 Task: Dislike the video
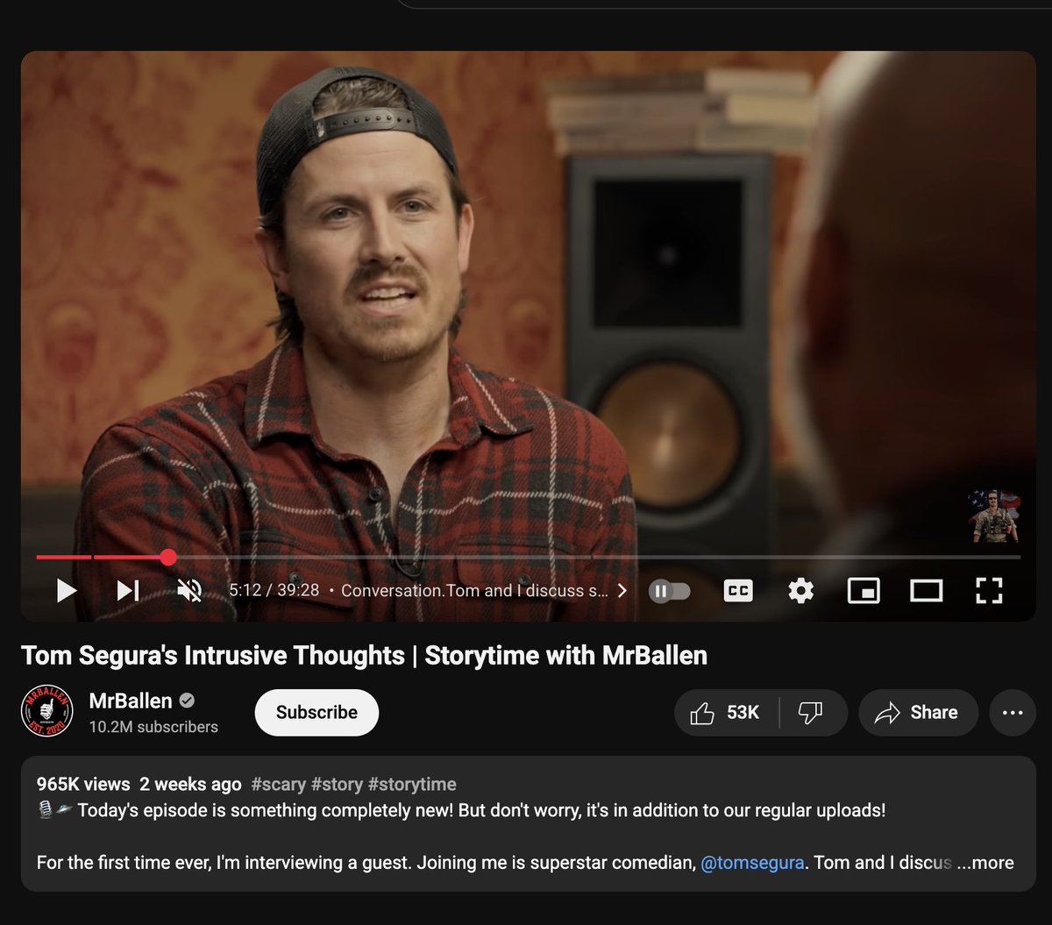[x=811, y=713]
